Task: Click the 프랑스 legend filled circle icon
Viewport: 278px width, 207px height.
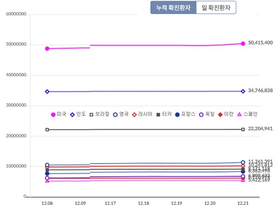Action: (x=177, y=115)
